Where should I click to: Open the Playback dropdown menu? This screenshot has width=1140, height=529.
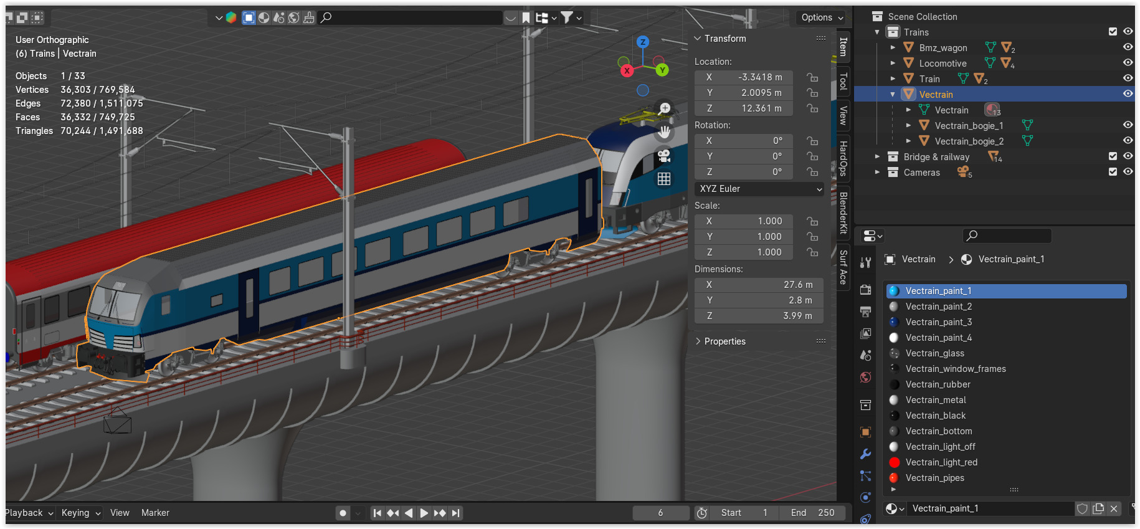pyautogui.click(x=29, y=513)
